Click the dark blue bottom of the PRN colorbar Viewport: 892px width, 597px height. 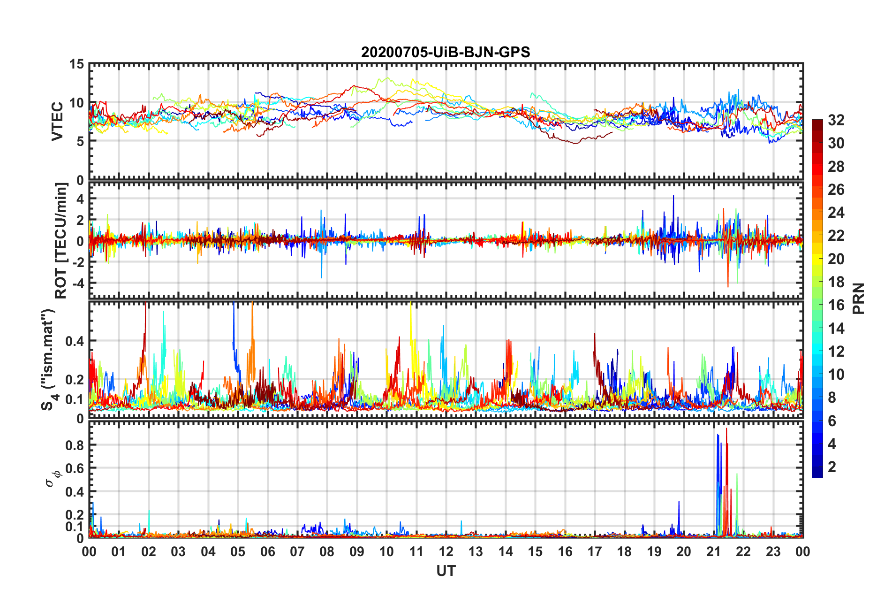point(817,473)
